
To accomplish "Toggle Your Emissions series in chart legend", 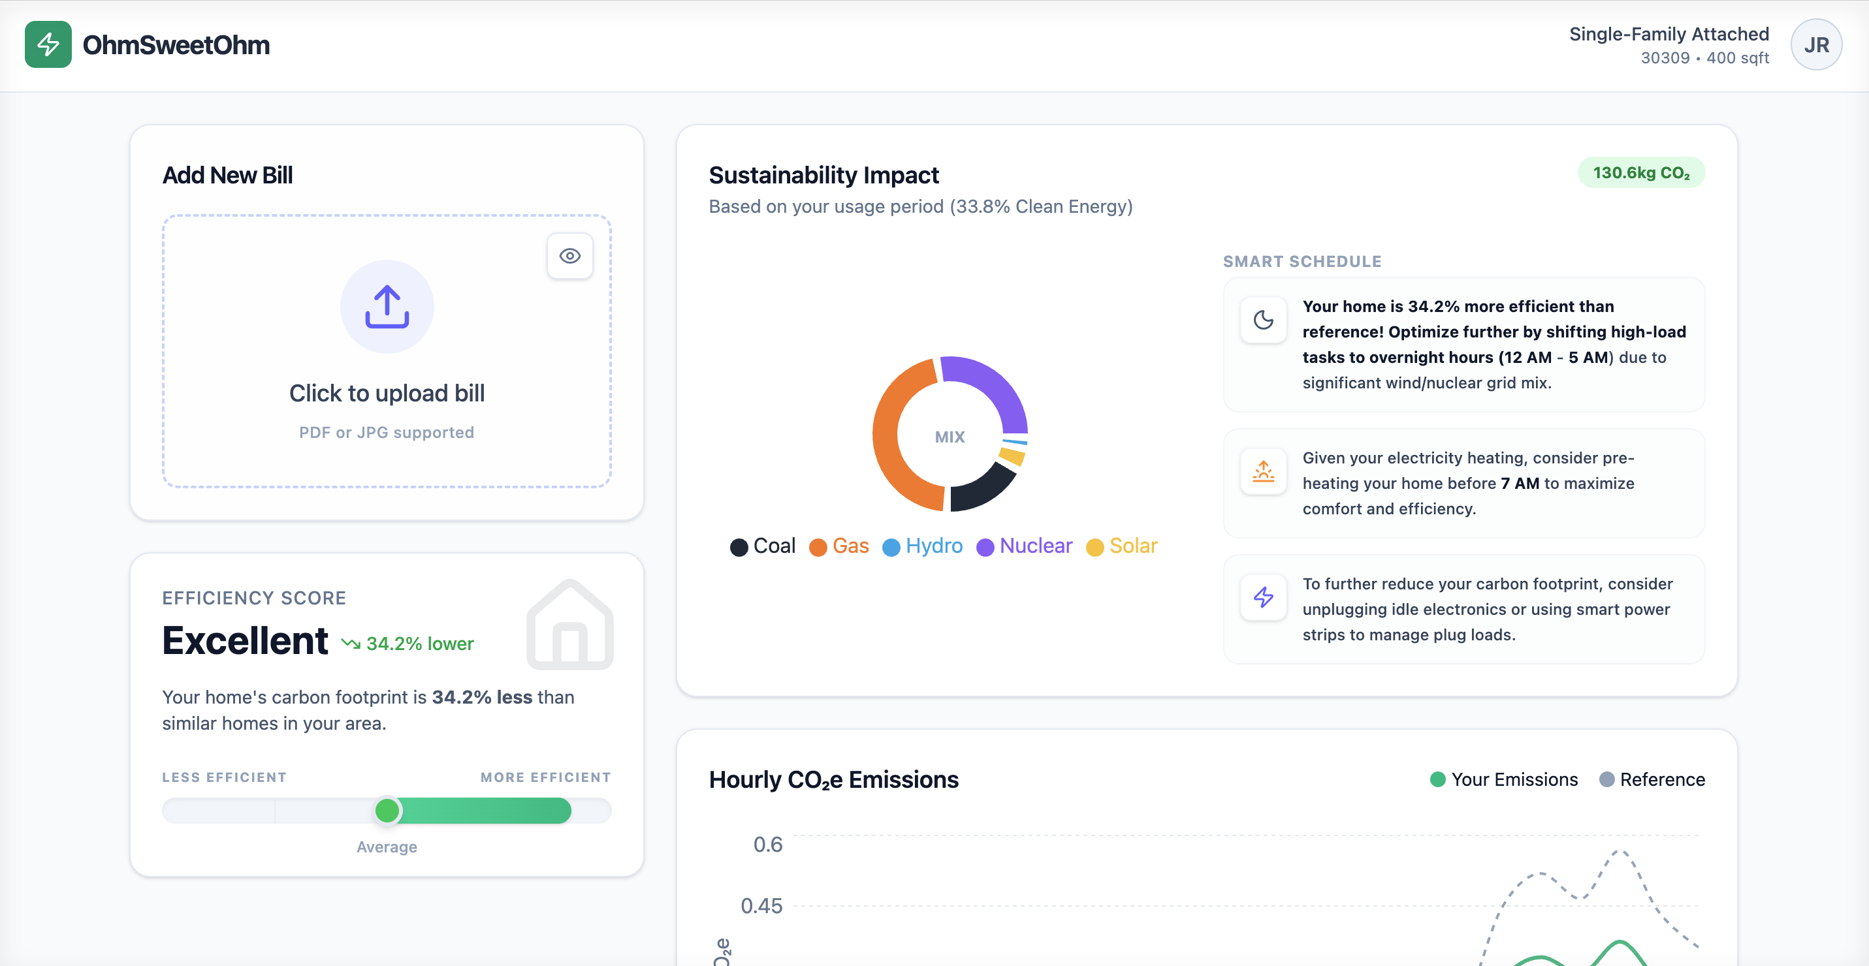I will pyautogui.click(x=1503, y=779).
